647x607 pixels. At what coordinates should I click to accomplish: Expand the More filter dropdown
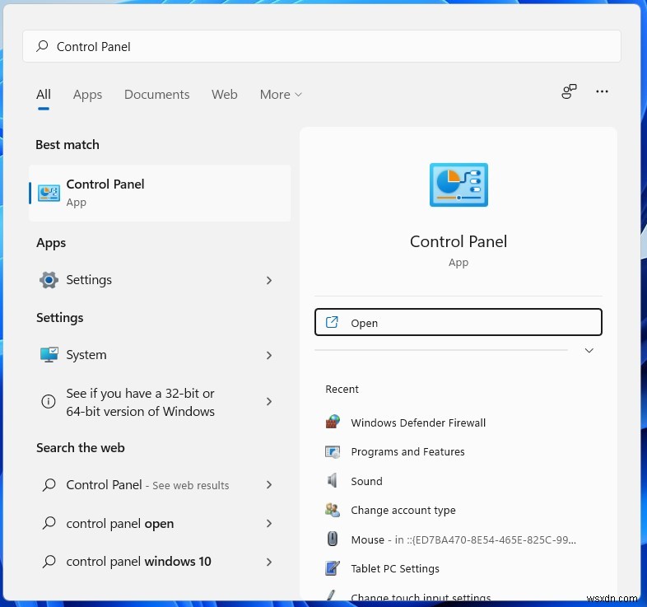coord(281,95)
